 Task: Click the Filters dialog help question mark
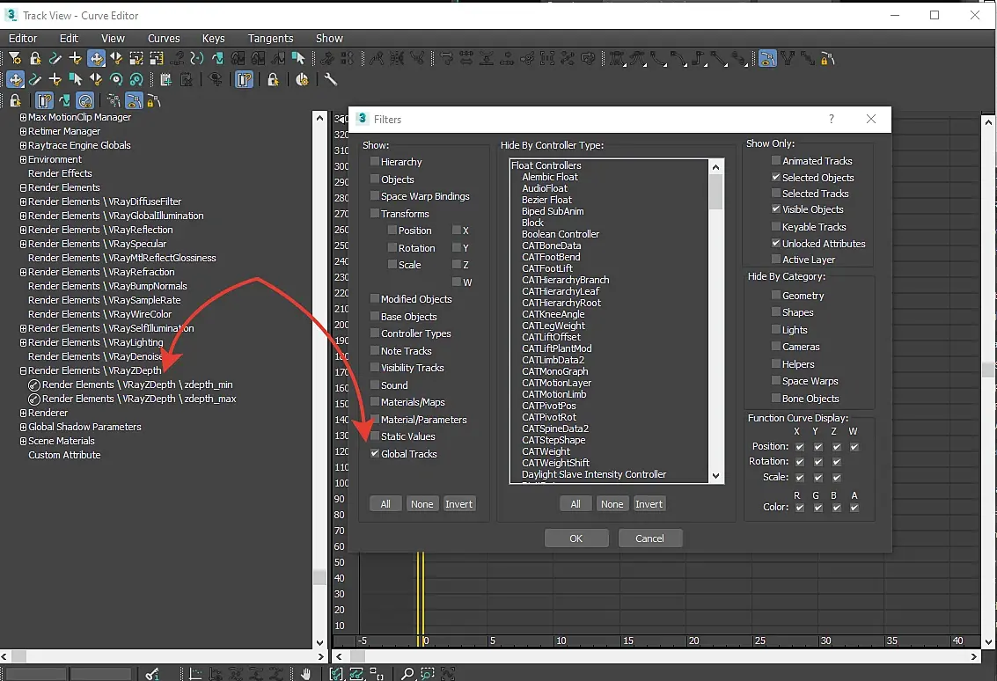[x=832, y=120]
